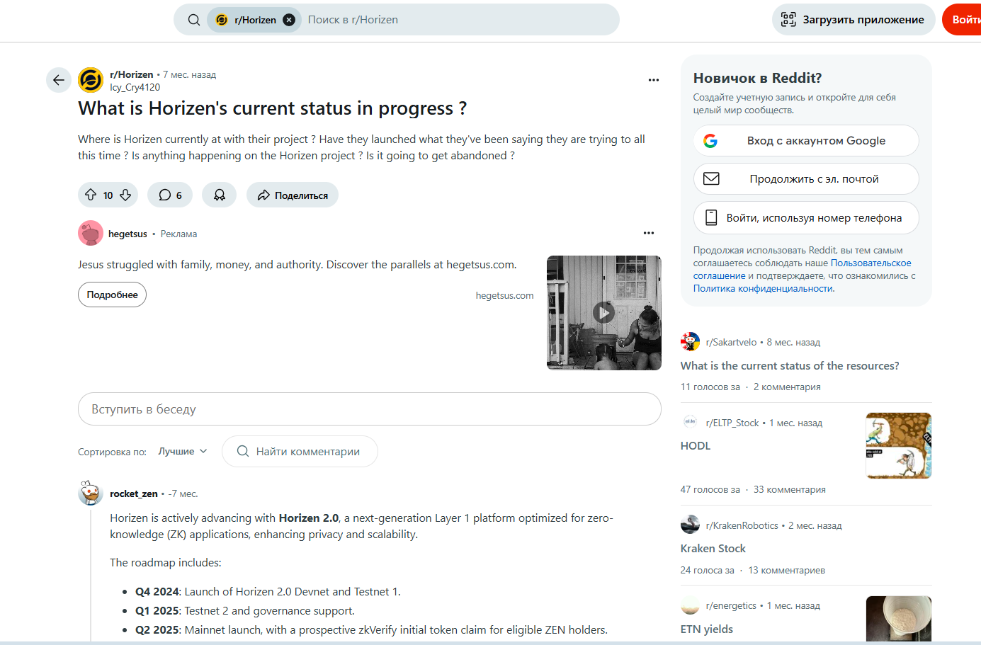This screenshot has height=645, width=981.
Task: Open the HODL post title
Action: pyautogui.click(x=696, y=446)
